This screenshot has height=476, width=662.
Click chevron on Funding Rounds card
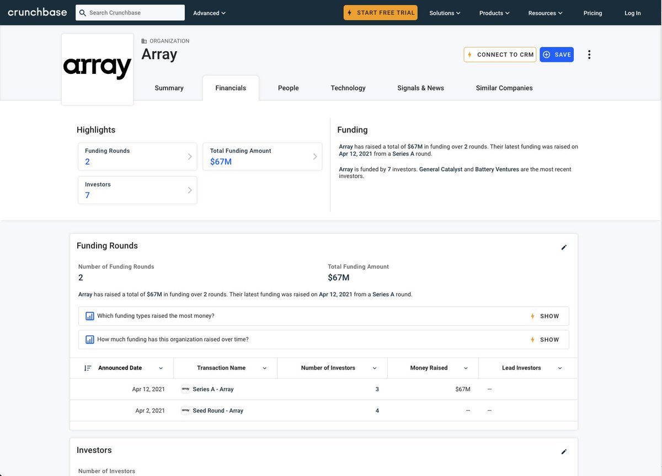pyautogui.click(x=190, y=157)
